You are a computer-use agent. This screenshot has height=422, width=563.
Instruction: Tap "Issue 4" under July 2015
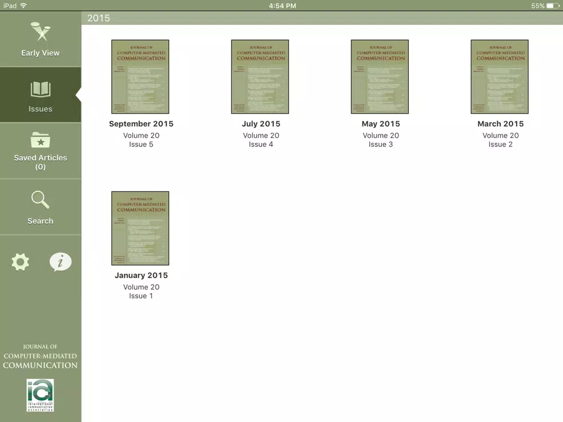pos(261,144)
